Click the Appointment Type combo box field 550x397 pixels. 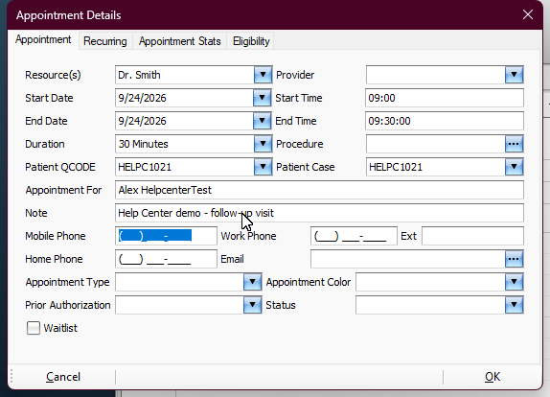point(179,282)
